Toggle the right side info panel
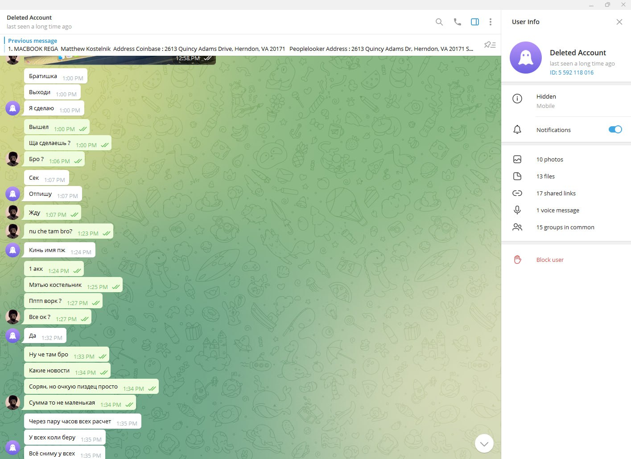The height and width of the screenshot is (459, 631). (475, 22)
